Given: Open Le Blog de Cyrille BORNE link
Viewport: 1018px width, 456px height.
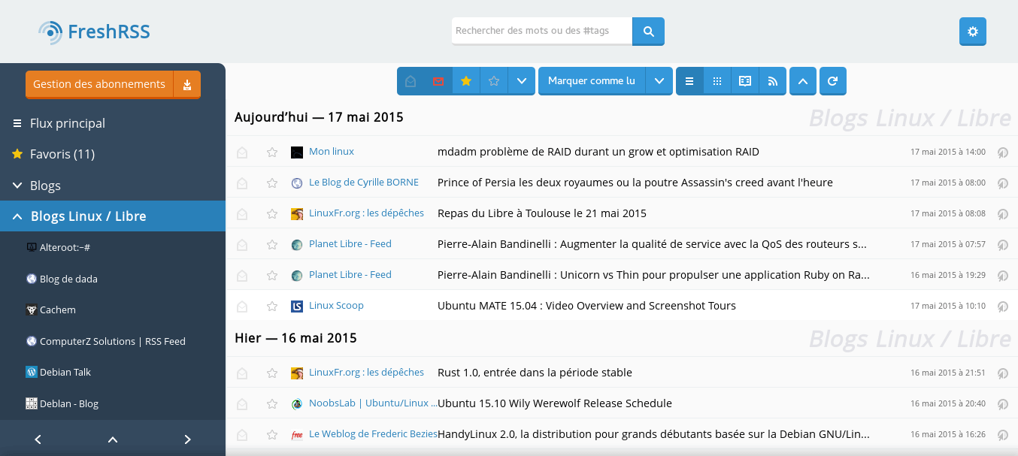Looking at the screenshot, I should (364, 183).
